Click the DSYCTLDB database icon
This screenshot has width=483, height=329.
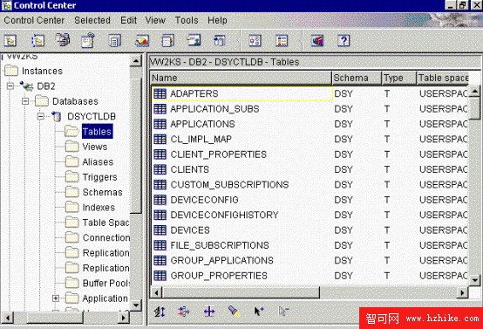(x=57, y=117)
